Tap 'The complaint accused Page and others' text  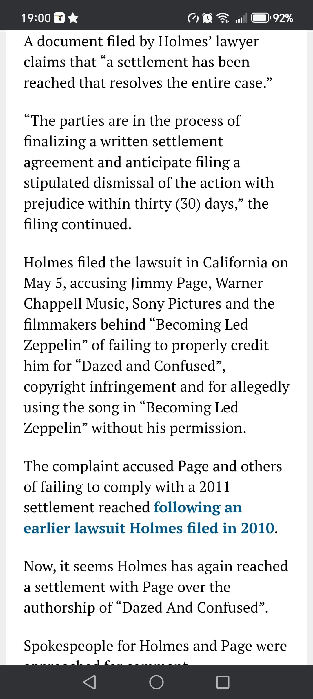coord(153,466)
